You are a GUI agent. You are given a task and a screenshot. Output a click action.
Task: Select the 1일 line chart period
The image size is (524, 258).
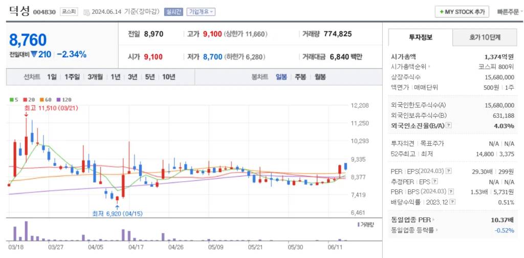[x=52, y=77]
